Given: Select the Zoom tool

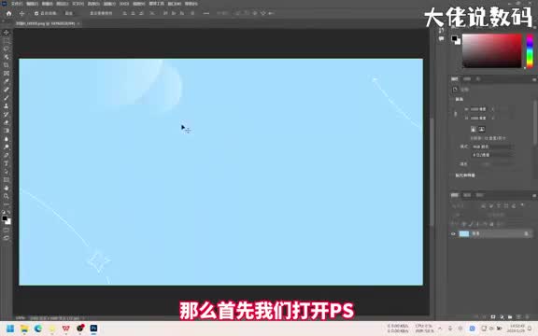Looking at the screenshot, I should point(7,196).
